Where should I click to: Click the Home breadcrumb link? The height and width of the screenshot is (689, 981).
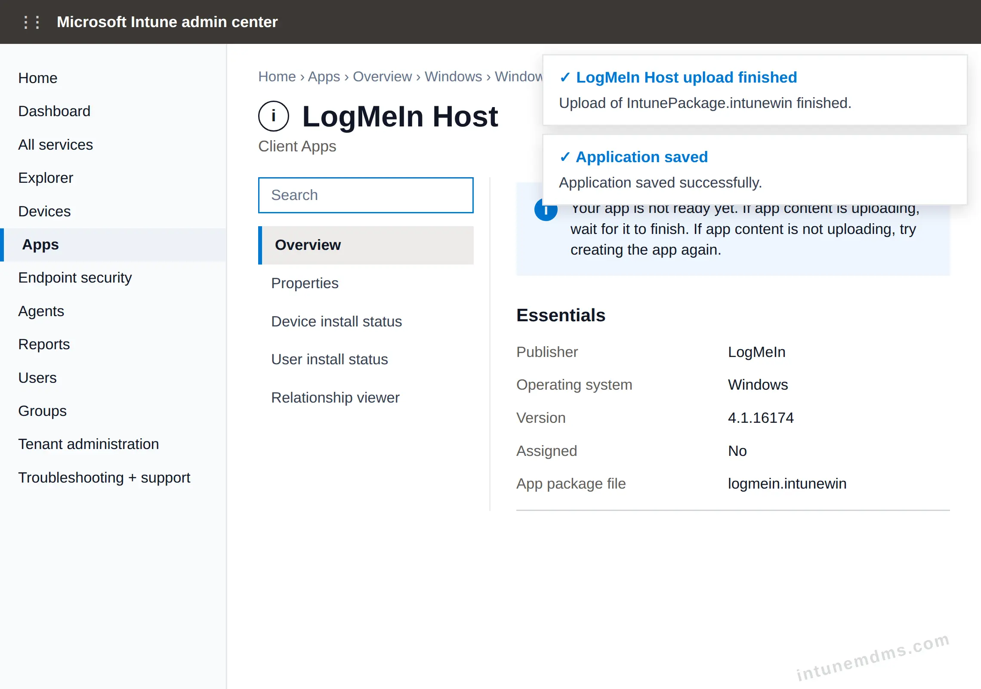[277, 76]
